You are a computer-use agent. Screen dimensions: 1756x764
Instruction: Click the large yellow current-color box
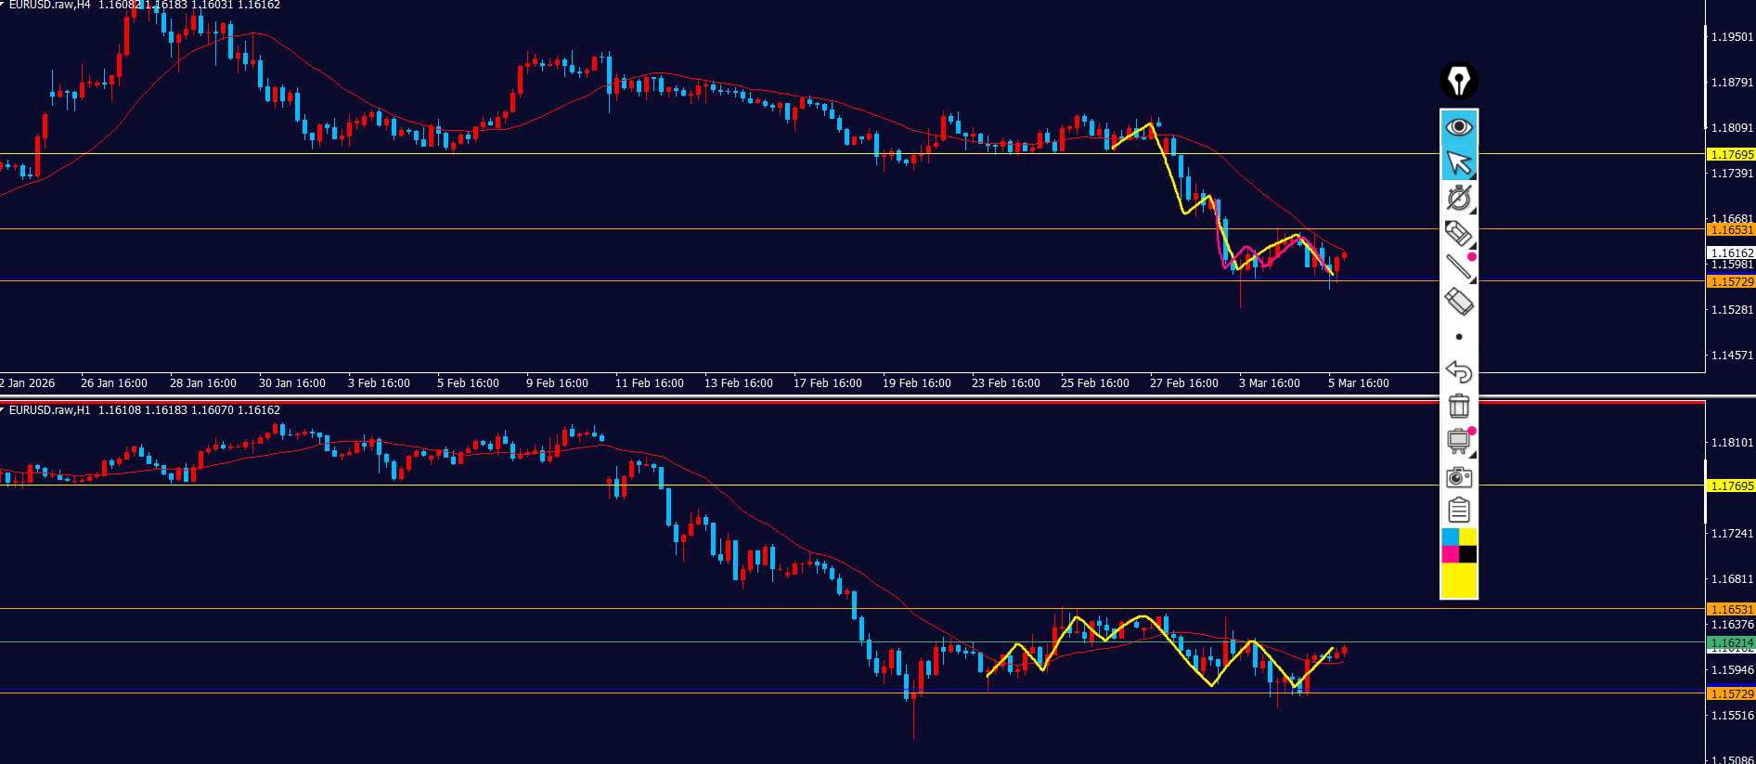(1458, 581)
